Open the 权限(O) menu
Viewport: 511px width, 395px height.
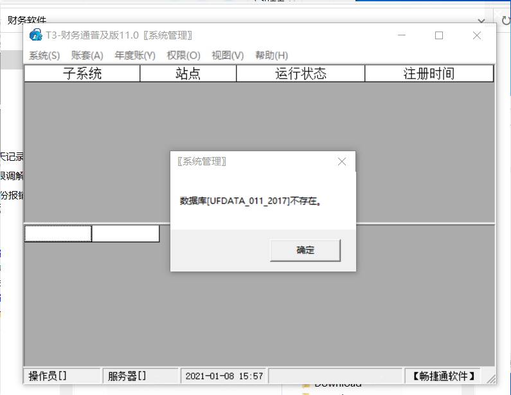click(183, 55)
